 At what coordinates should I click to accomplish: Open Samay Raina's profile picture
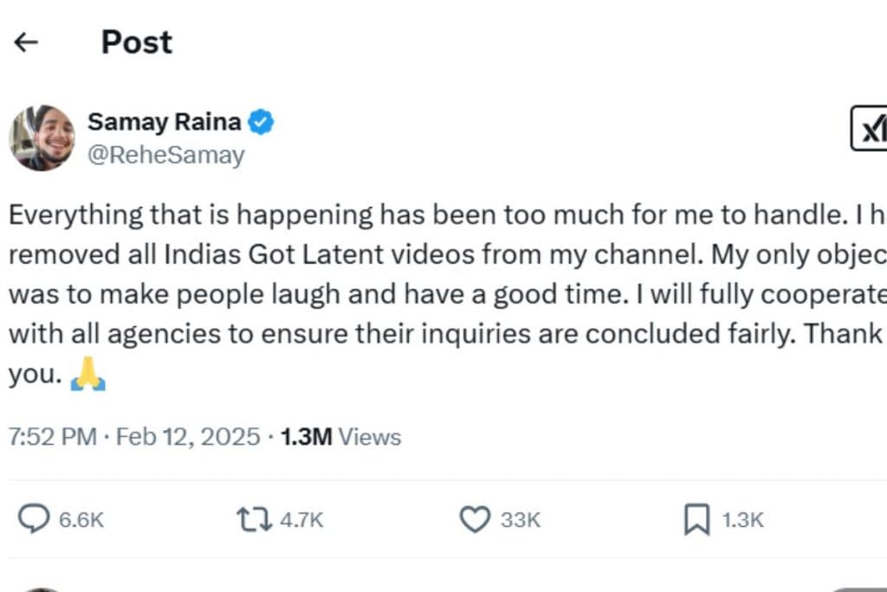pyautogui.click(x=42, y=137)
